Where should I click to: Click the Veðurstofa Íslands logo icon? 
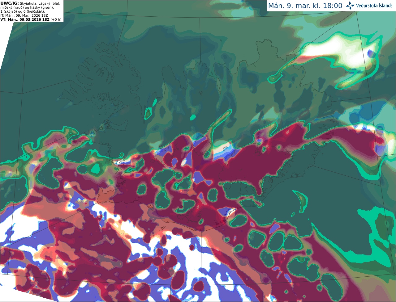pos(350,6)
